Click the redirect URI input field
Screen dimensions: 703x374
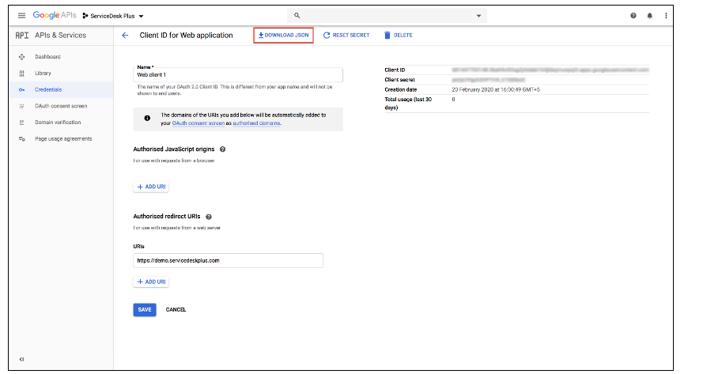tap(228, 260)
